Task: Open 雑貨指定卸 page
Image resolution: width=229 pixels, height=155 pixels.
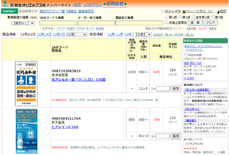Action: click(x=86, y=11)
